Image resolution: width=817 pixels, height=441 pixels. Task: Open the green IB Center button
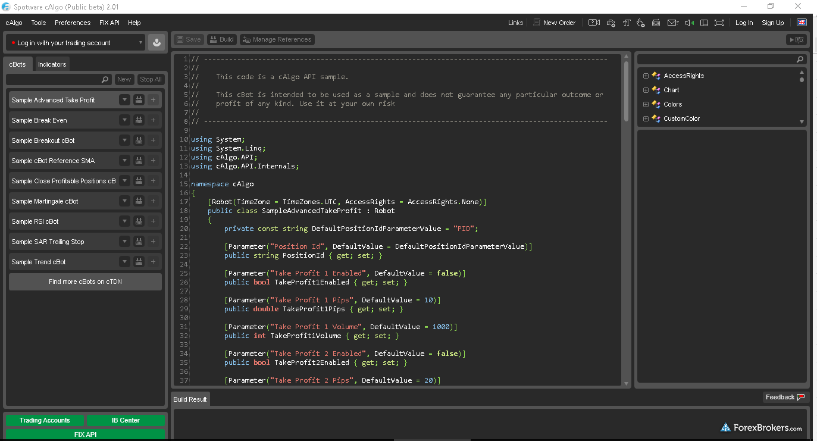click(126, 420)
